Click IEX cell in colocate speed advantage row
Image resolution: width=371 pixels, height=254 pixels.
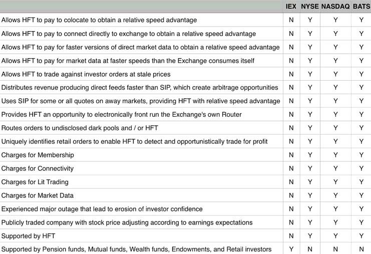291,20
